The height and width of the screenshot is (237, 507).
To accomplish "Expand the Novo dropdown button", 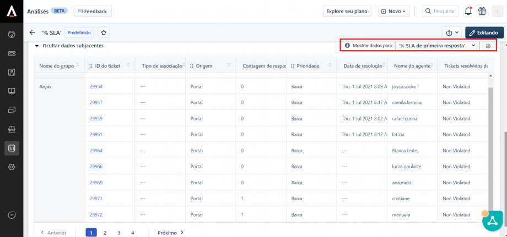I will (x=393, y=11).
